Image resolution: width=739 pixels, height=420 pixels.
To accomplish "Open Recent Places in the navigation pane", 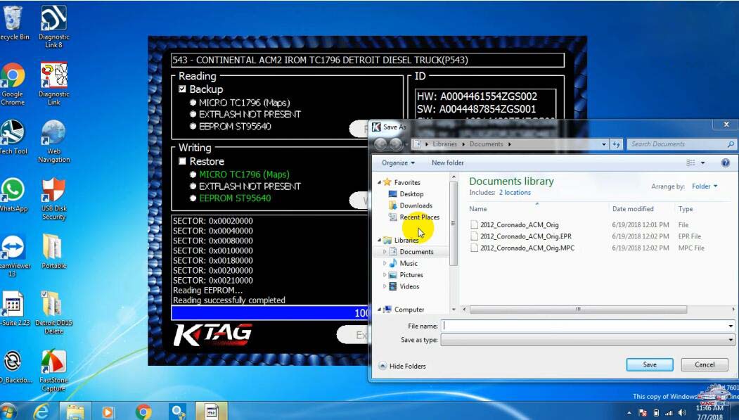I will [414, 217].
